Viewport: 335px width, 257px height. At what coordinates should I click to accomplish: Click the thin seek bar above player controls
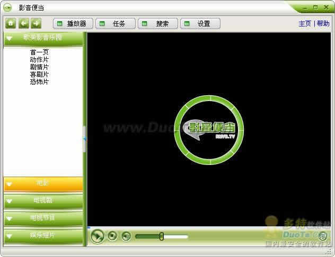(209, 227)
